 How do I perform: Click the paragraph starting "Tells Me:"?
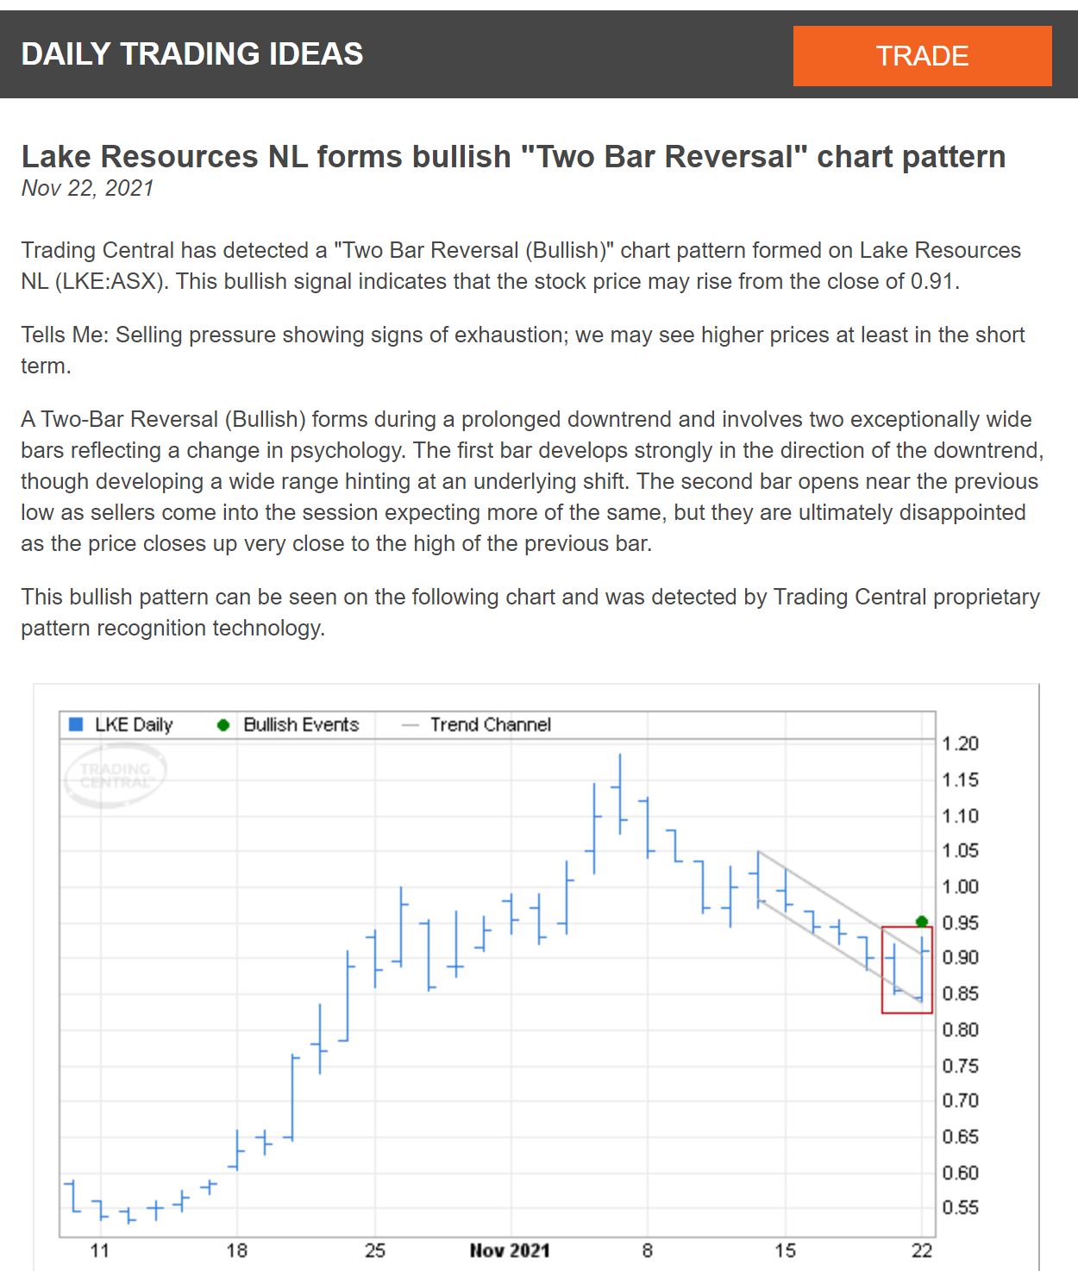[523, 350]
